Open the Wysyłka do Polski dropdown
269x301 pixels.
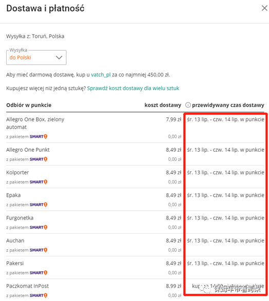[36, 57]
